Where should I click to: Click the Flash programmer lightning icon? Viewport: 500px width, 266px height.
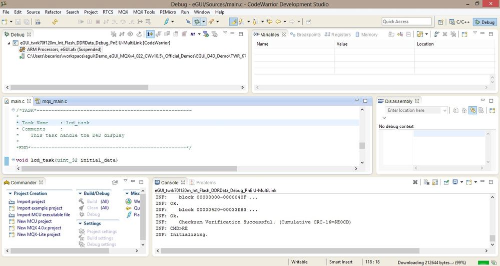(x=167, y=22)
